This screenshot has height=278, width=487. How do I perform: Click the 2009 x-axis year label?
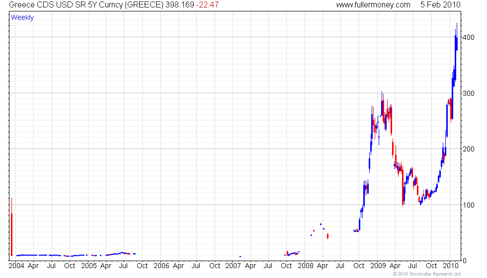[x=378, y=266]
